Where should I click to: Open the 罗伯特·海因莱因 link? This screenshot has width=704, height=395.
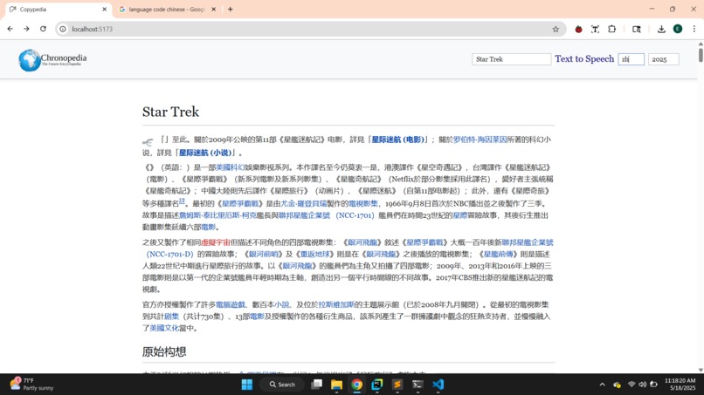480,140
